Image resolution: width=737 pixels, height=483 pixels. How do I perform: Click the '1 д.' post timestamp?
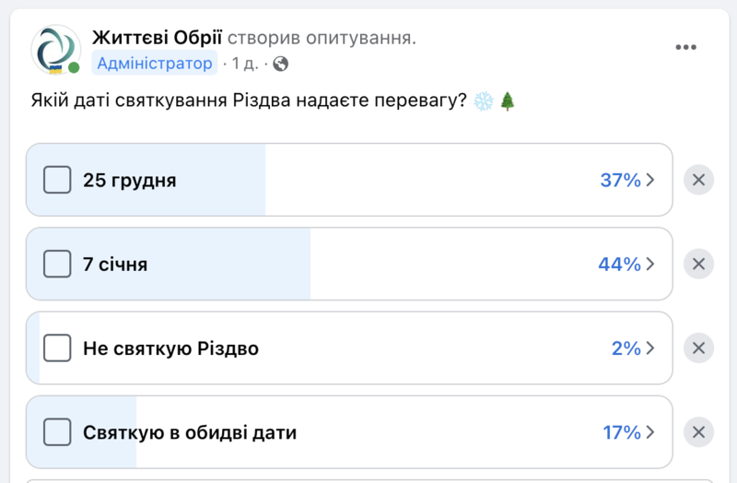point(245,64)
